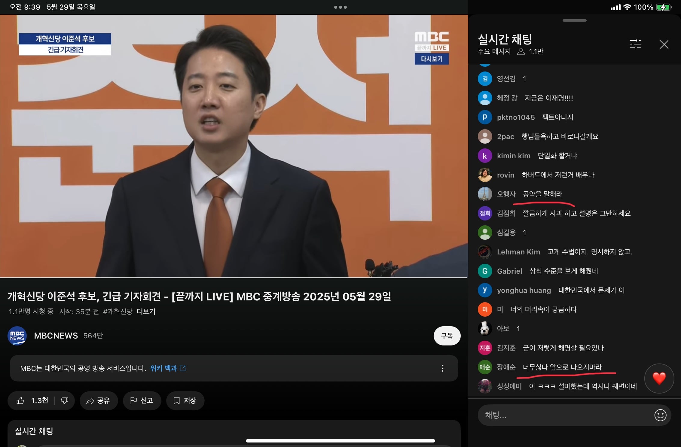Viewport: 681px width, 447px height.
Task: Like the video with thumbs up
Action: point(32,400)
